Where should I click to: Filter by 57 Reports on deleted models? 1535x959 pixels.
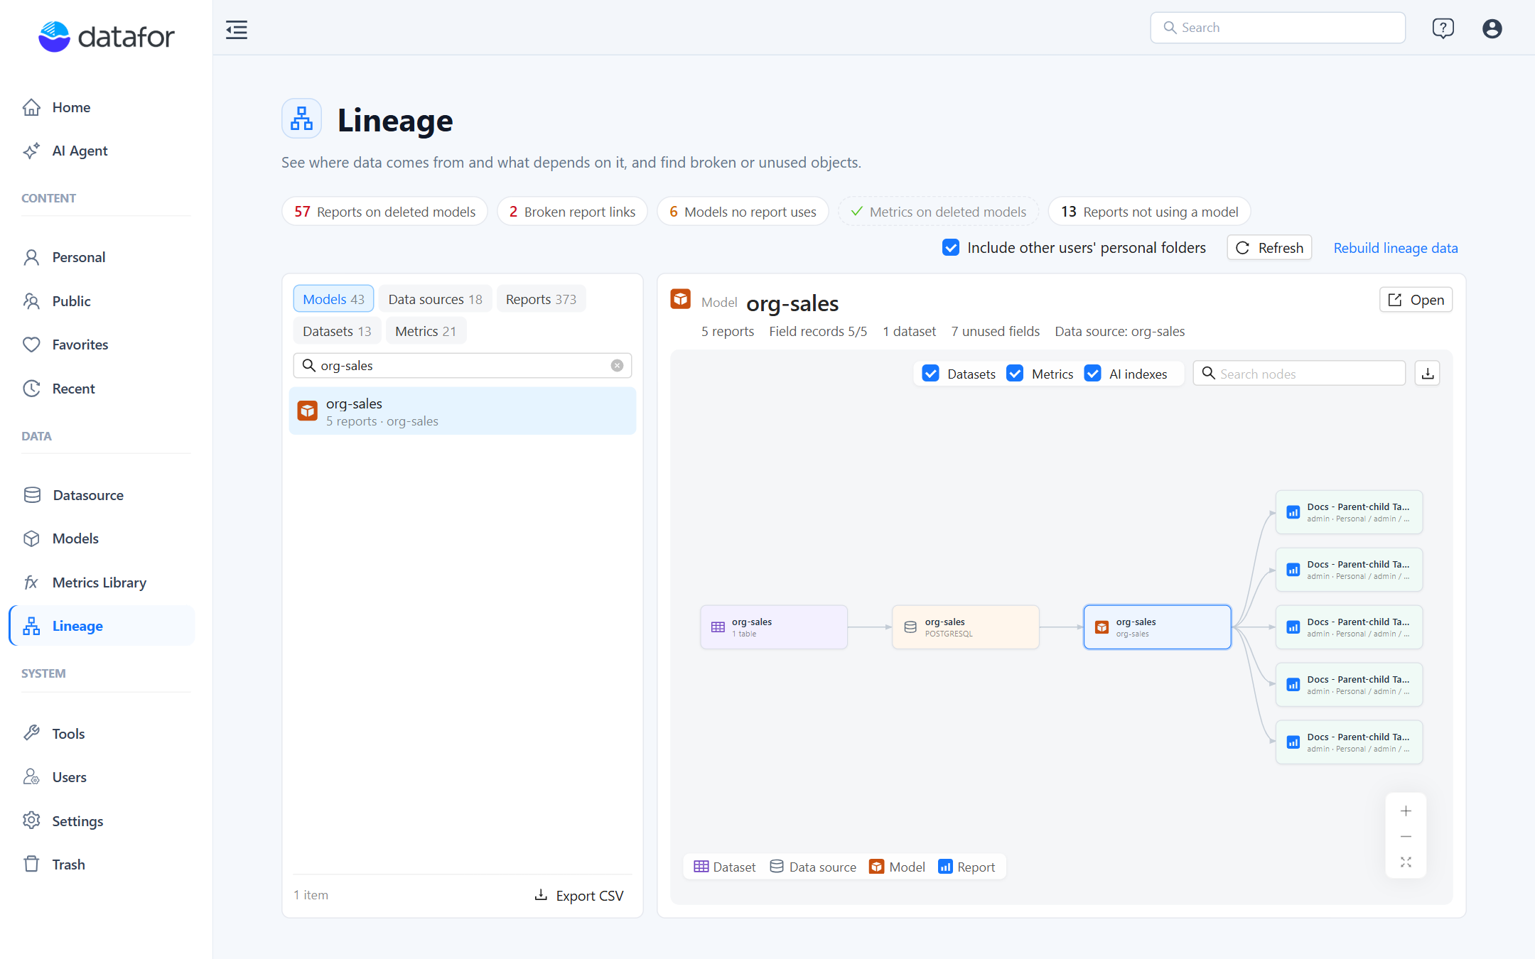point(384,212)
